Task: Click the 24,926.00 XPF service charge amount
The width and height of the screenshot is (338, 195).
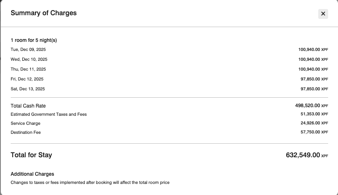Action: 314,123
